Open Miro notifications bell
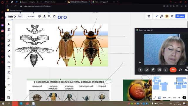The image size is (188, 106). [172, 16]
